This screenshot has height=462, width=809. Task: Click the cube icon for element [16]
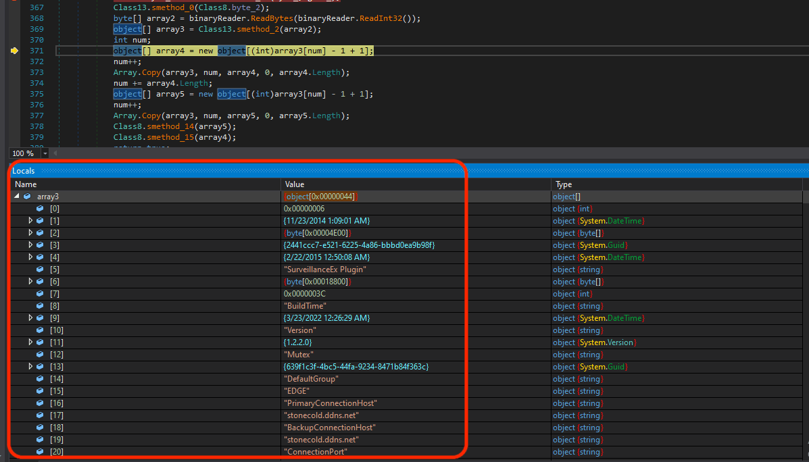tap(40, 403)
